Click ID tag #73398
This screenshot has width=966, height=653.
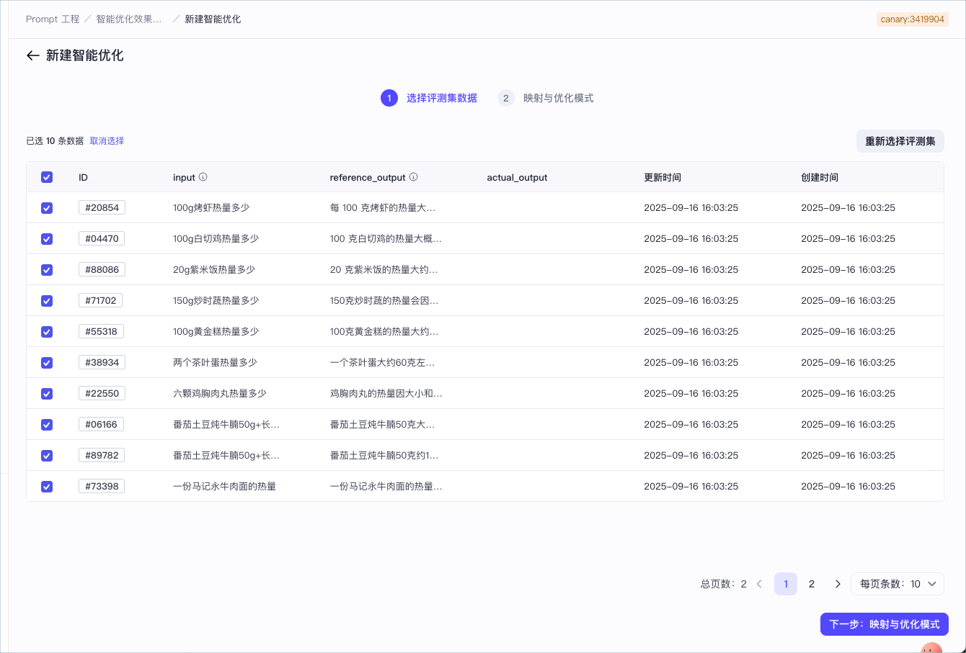(x=102, y=486)
